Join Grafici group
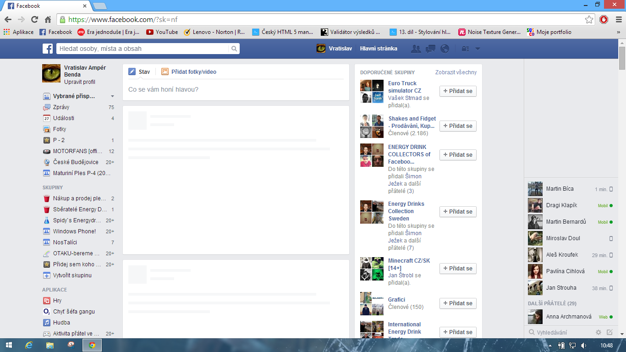The width and height of the screenshot is (626, 352). [458, 303]
